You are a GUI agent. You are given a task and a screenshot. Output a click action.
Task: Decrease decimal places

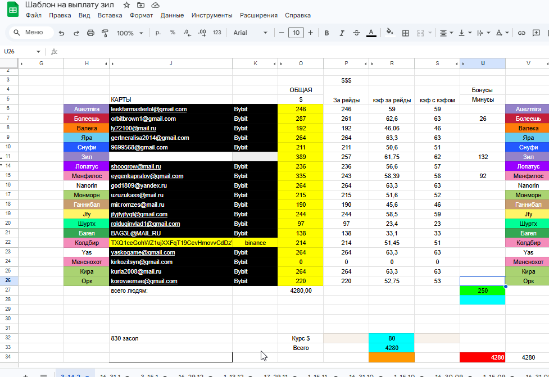click(187, 33)
